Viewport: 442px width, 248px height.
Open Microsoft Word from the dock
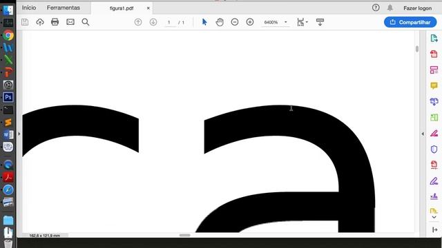8,135
